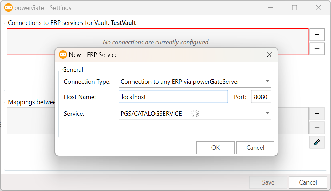331x191 pixels.
Task: Close the powerGate Settings window
Action: click(318, 8)
